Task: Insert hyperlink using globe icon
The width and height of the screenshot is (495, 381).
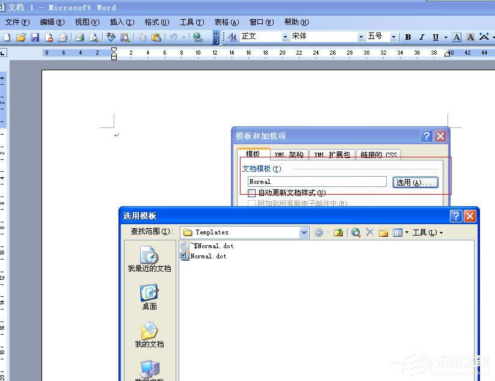Action: [x=198, y=37]
